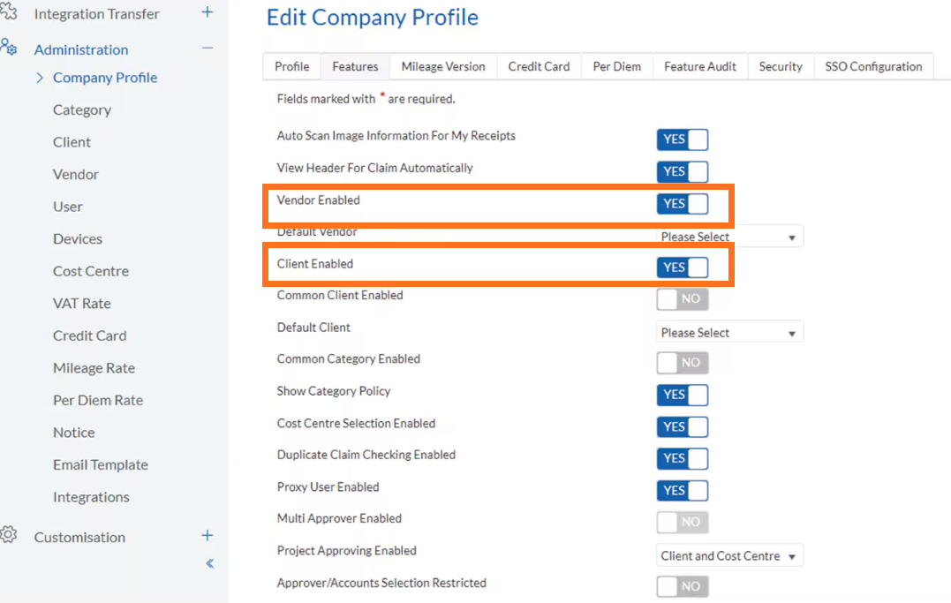Image resolution: width=951 pixels, height=603 pixels.
Task: Switch off the Client Enabled toggle
Action: click(x=683, y=268)
